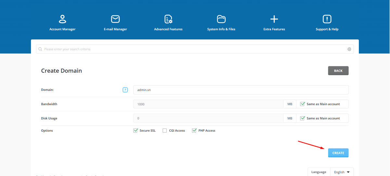390x176 pixels.
Task: Uncheck Bandwidth Same as Main account
Action: pos(303,104)
